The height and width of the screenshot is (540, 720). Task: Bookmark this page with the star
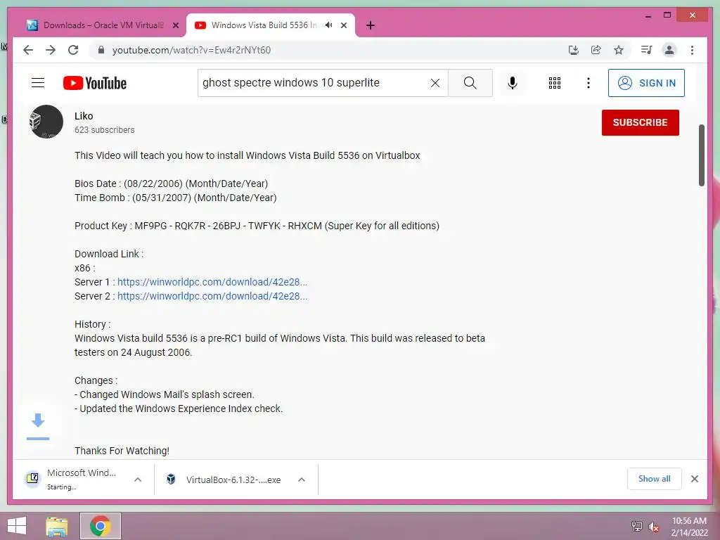coord(619,50)
